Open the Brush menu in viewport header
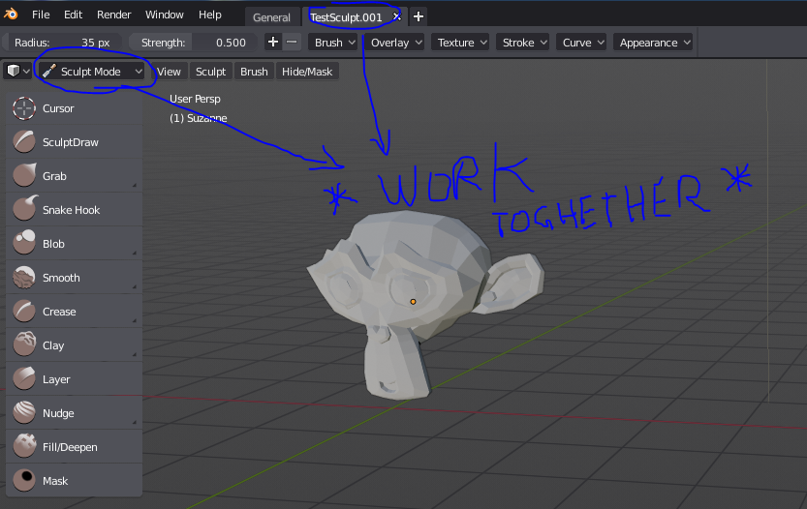This screenshot has width=807, height=509. pyautogui.click(x=254, y=72)
